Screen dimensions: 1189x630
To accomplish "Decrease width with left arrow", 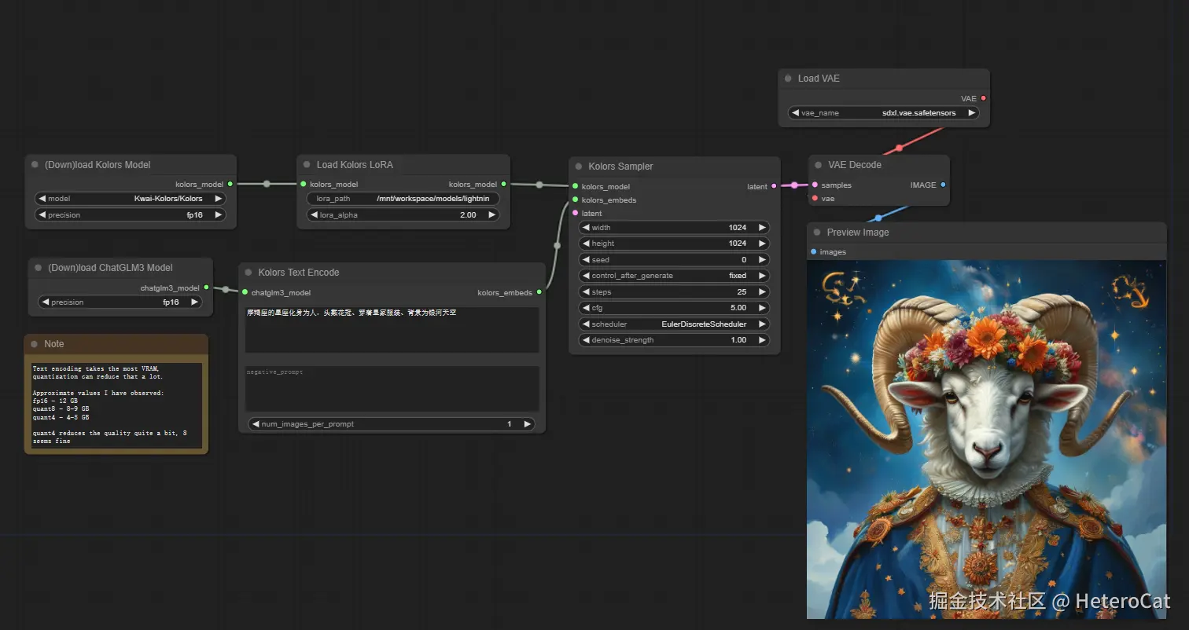I will (x=586, y=228).
